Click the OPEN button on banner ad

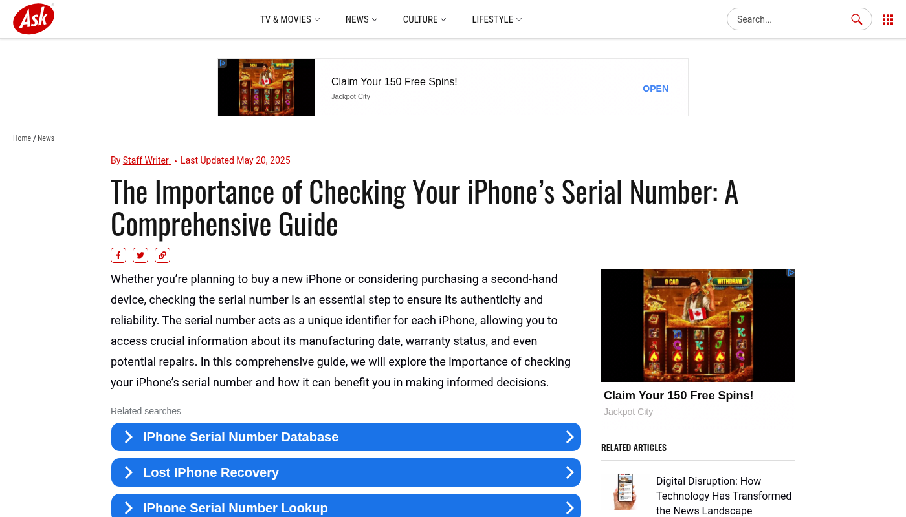click(x=656, y=89)
